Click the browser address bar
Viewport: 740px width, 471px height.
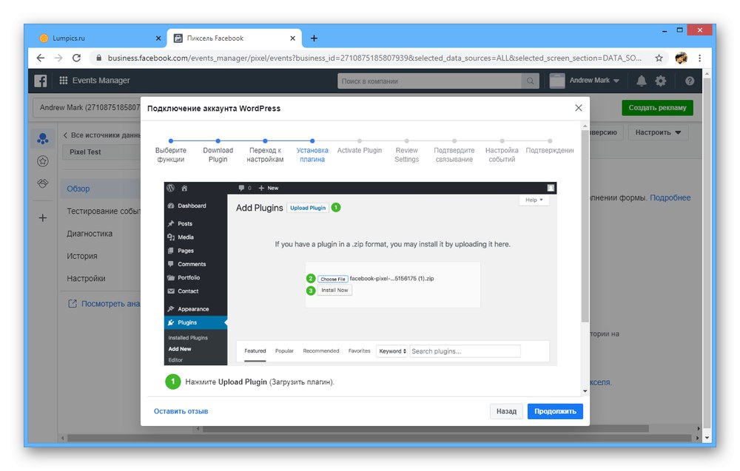click(x=373, y=58)
